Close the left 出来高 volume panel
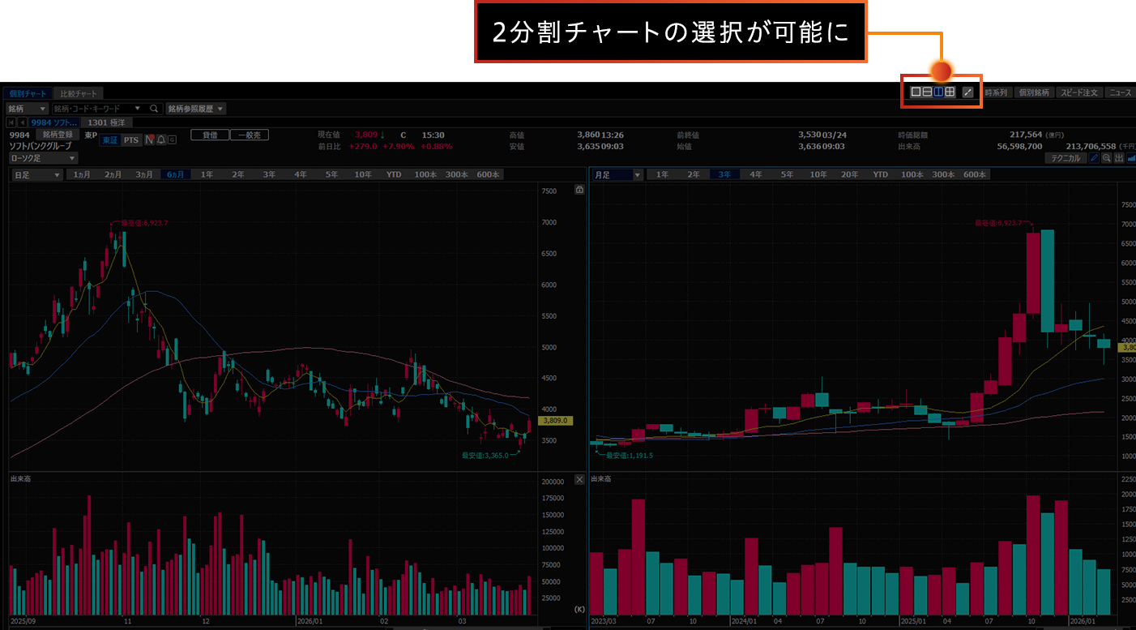 click(x=579, y=479)
